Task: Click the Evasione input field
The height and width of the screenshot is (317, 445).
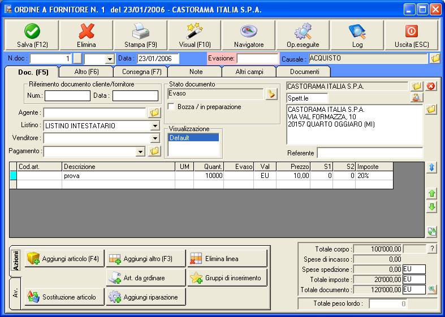Action: pos(258,59)
